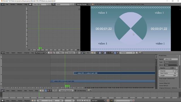Jump to the end frame playback button
Screen dimensions: 181x102
tap(90, 101)
